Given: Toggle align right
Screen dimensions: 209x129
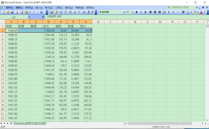Looking at the screenshot, I should 159,12.
